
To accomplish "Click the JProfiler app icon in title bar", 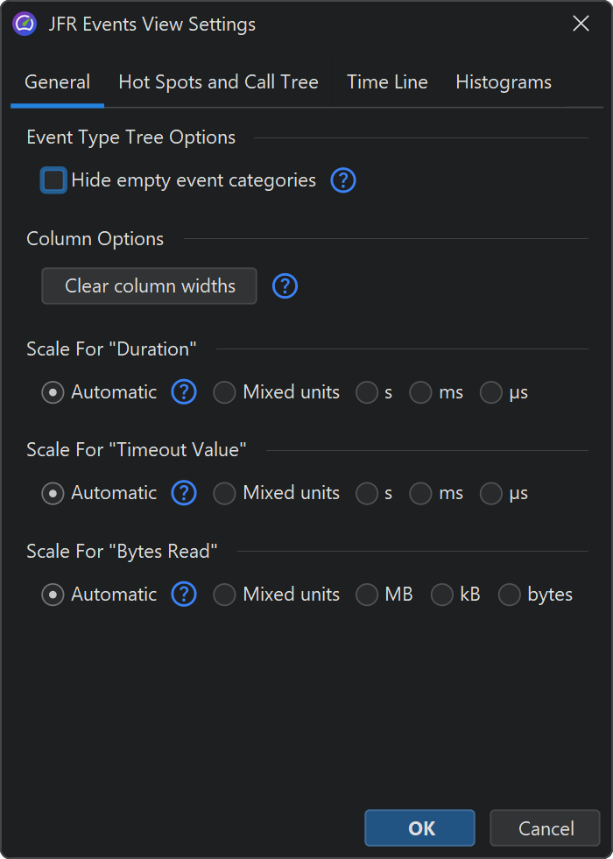I will pos(25,25).
